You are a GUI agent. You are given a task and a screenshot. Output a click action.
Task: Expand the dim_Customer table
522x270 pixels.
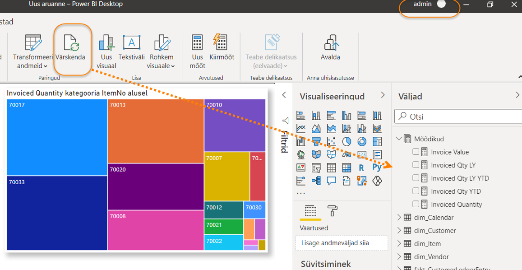pos(399,230)
